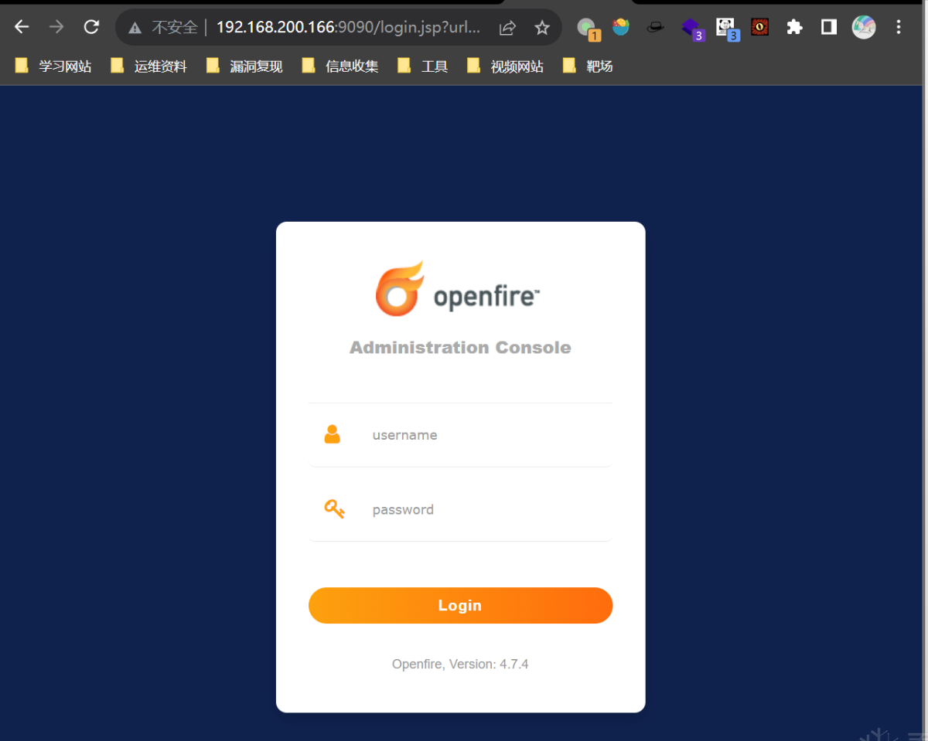Open the gray circle extension with badge 1

pyautogui.click(x=589, y=29)
